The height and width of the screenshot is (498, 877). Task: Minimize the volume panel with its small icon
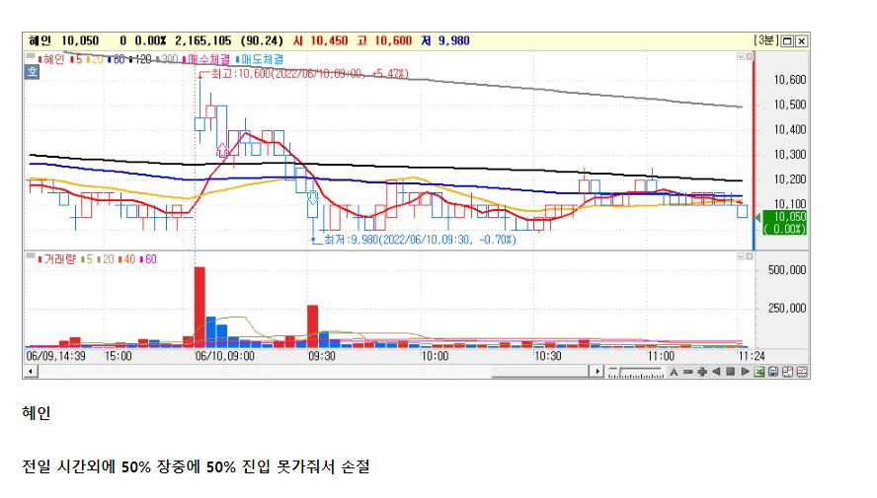741,256
